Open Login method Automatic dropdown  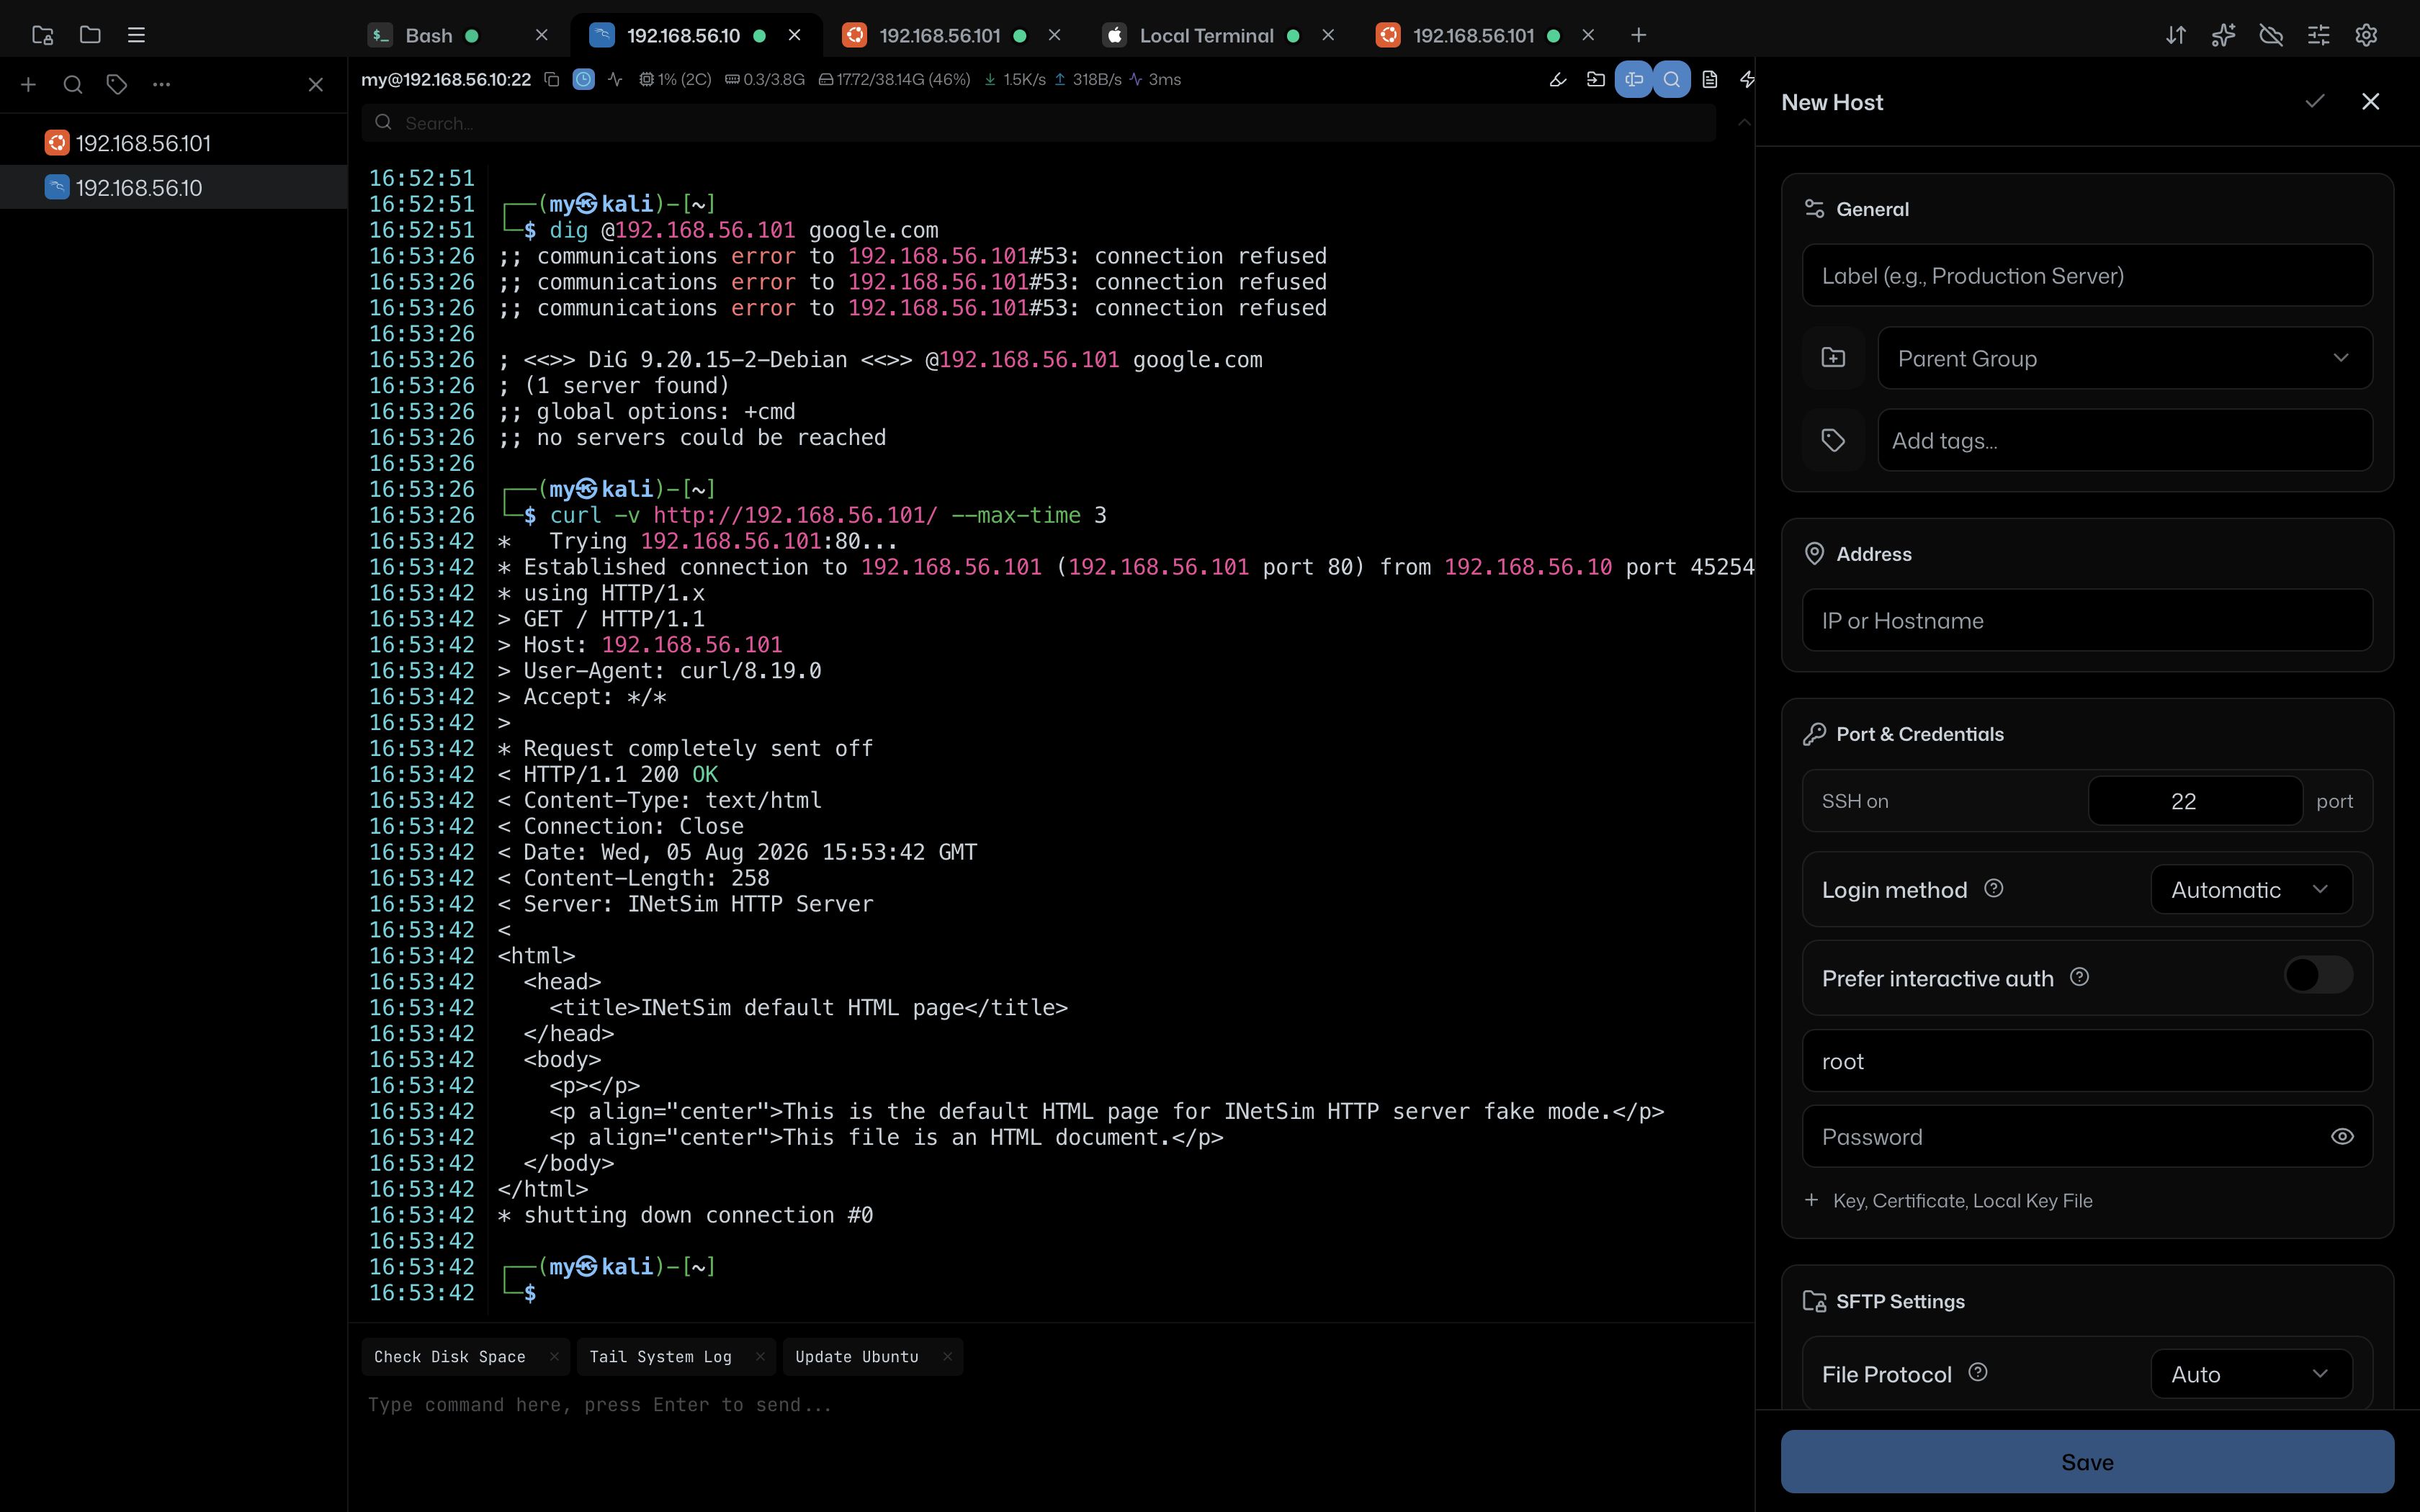[x=2251, y=889]
